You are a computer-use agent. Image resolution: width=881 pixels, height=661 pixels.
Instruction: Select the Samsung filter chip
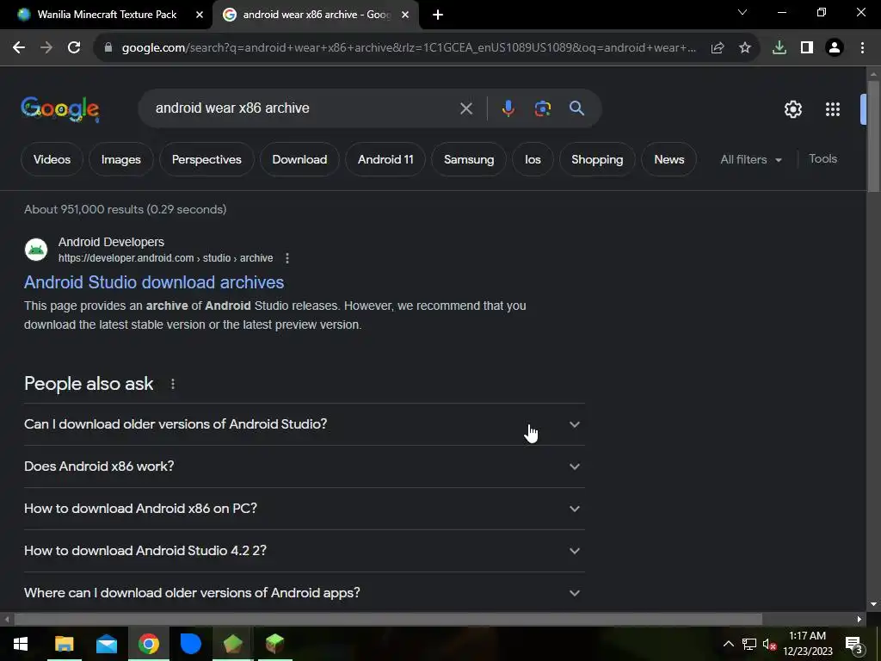click(469, 159)
